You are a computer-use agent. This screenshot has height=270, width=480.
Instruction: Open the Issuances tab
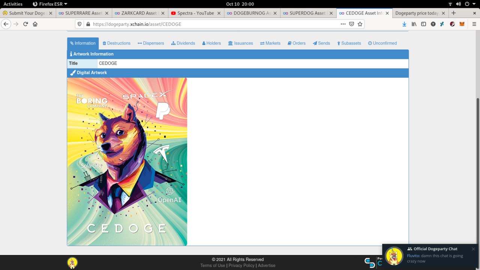[x=240, y=43]
